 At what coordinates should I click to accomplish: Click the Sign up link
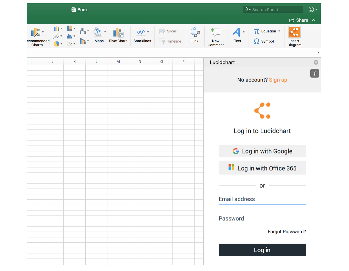click(x=278, y=80)
